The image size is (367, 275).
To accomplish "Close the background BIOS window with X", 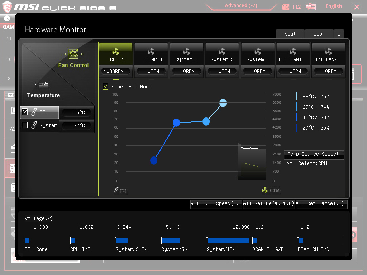I will [357, 7].
